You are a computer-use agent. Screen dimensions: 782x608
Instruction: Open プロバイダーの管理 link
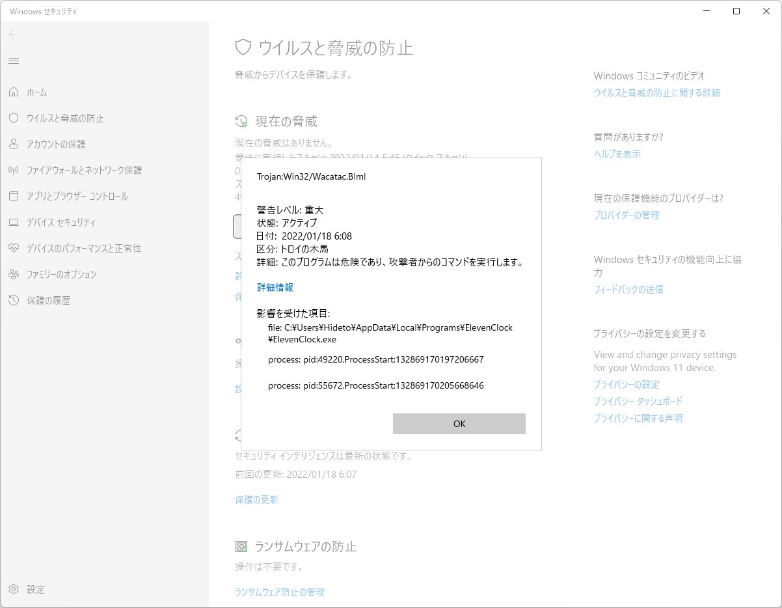[x=625, y=215]
